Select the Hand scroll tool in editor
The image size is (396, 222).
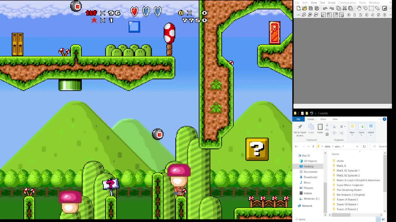359,8
